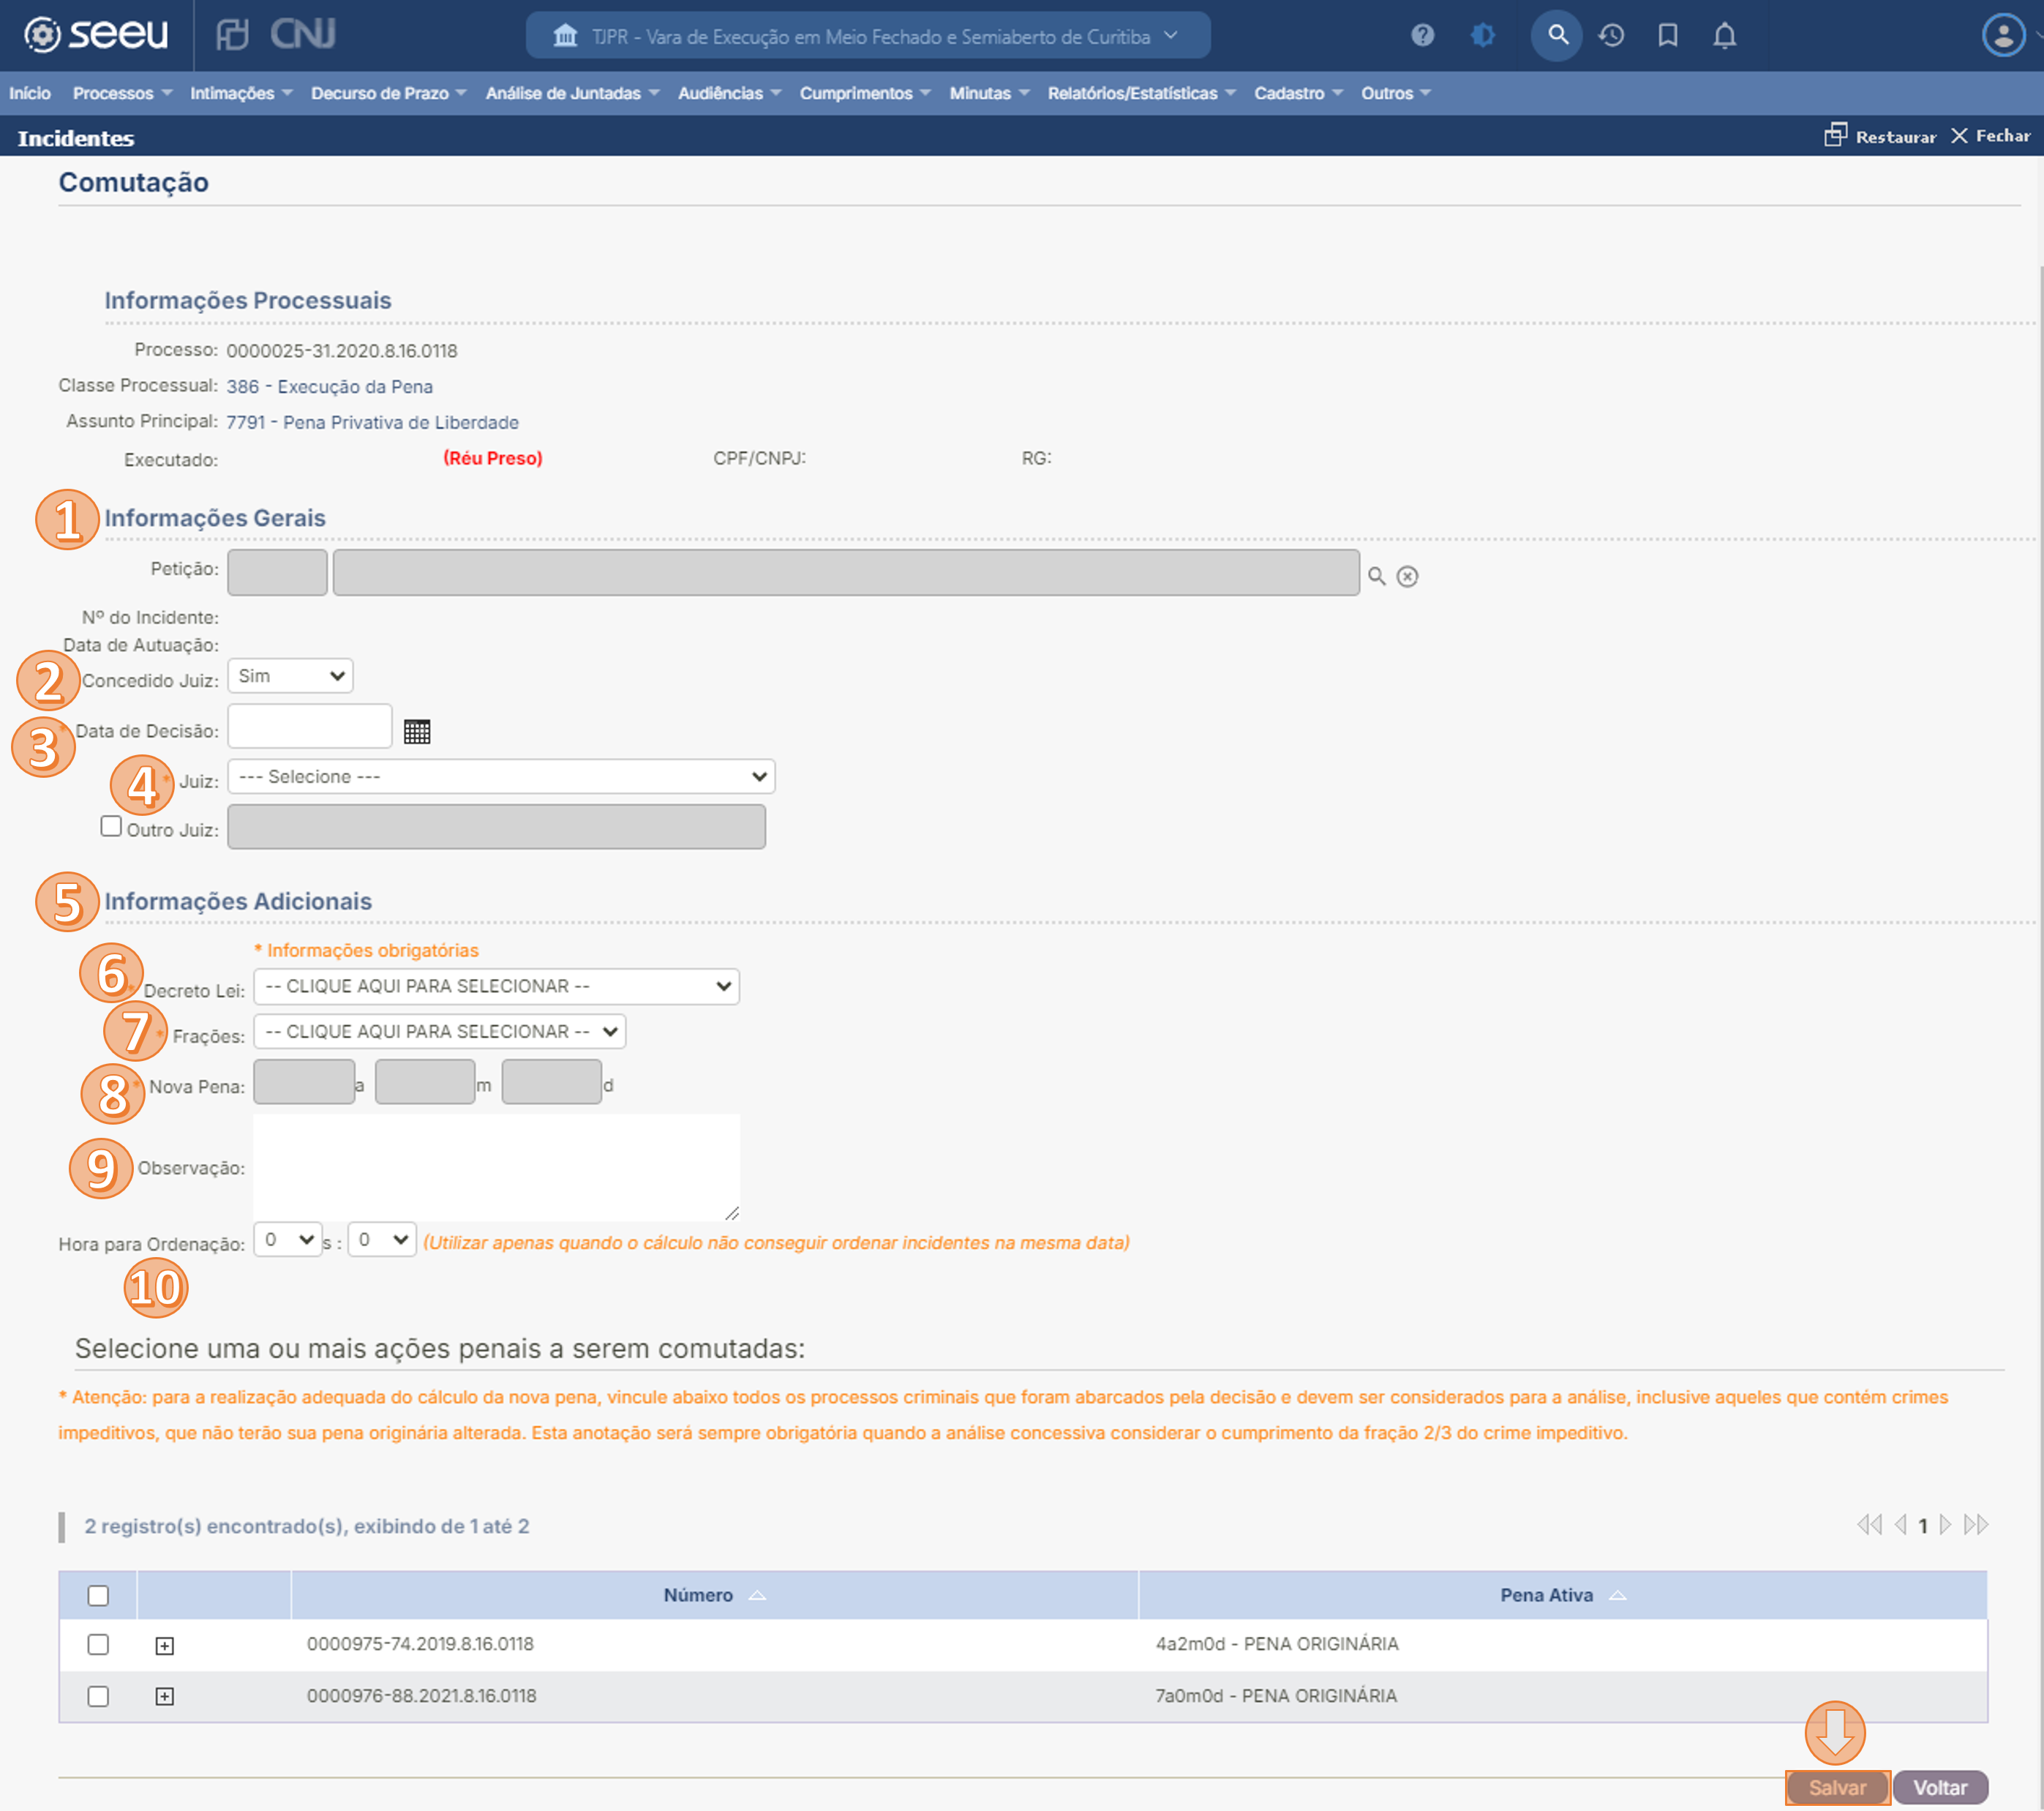Image resolution: width=2044 pixels, height=1811 pixels.
Task: Click the seeu logo
Action: pos(96,35)
